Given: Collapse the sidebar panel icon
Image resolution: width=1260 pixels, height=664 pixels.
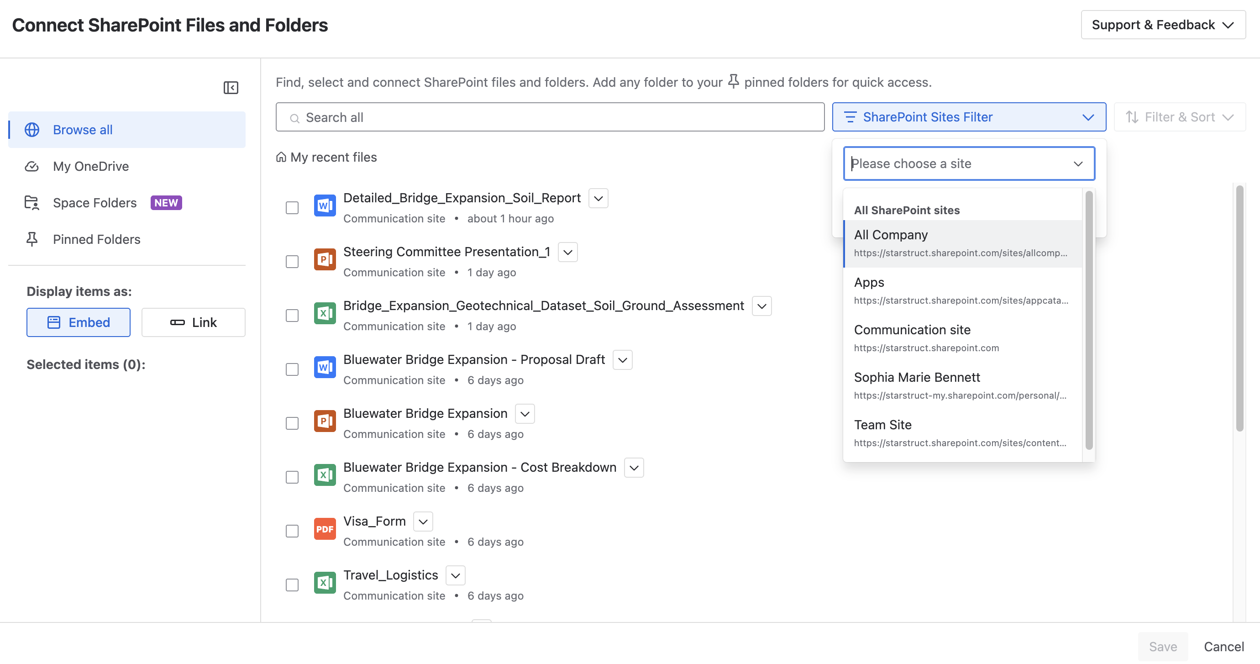Looking at the screenshot, I should tap(231, 88).
